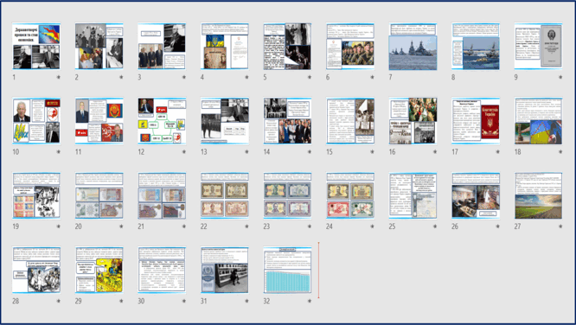Select slide 28 cartoon thumbnail
This screenshot has height=325, width=576.
click(x=36, y=270)
